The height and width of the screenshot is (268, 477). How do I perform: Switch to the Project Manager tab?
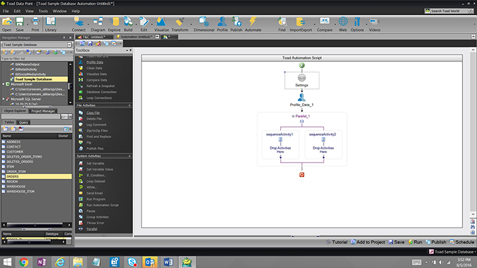(x=43, y=111)
